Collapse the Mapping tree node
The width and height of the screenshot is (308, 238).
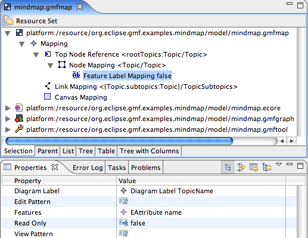pos(21,44)
